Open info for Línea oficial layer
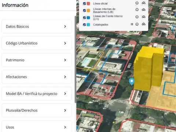The width and height of the screenshot is (176, 132). pos(137,3)
